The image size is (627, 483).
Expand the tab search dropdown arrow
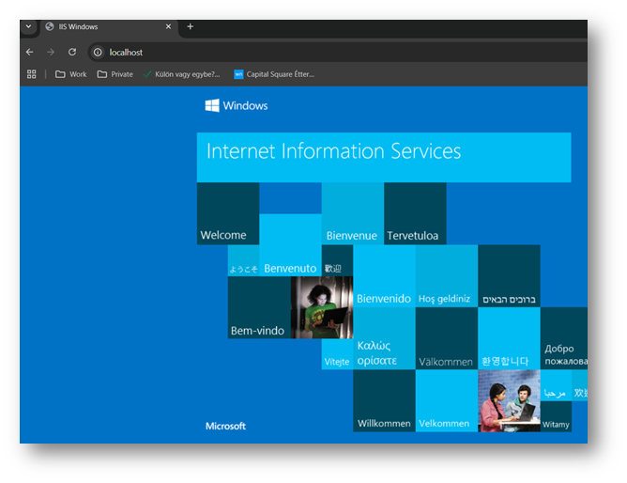(28, 27)
